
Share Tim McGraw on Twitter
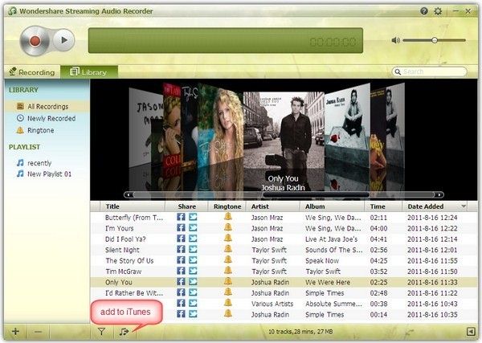coord(193,271)
